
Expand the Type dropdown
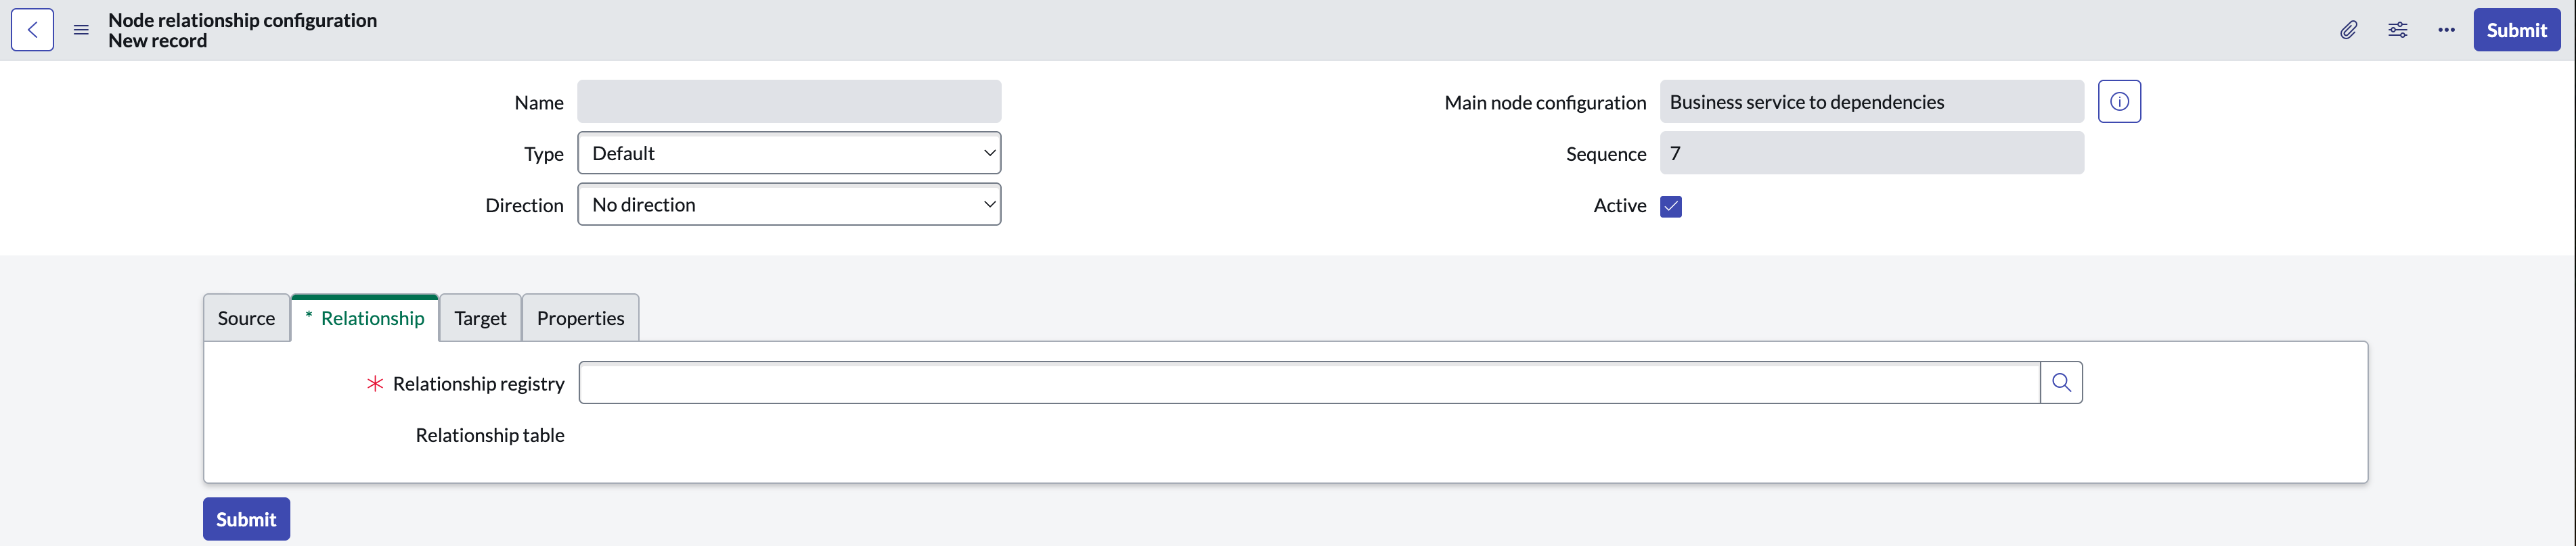(x=789, y=153)
